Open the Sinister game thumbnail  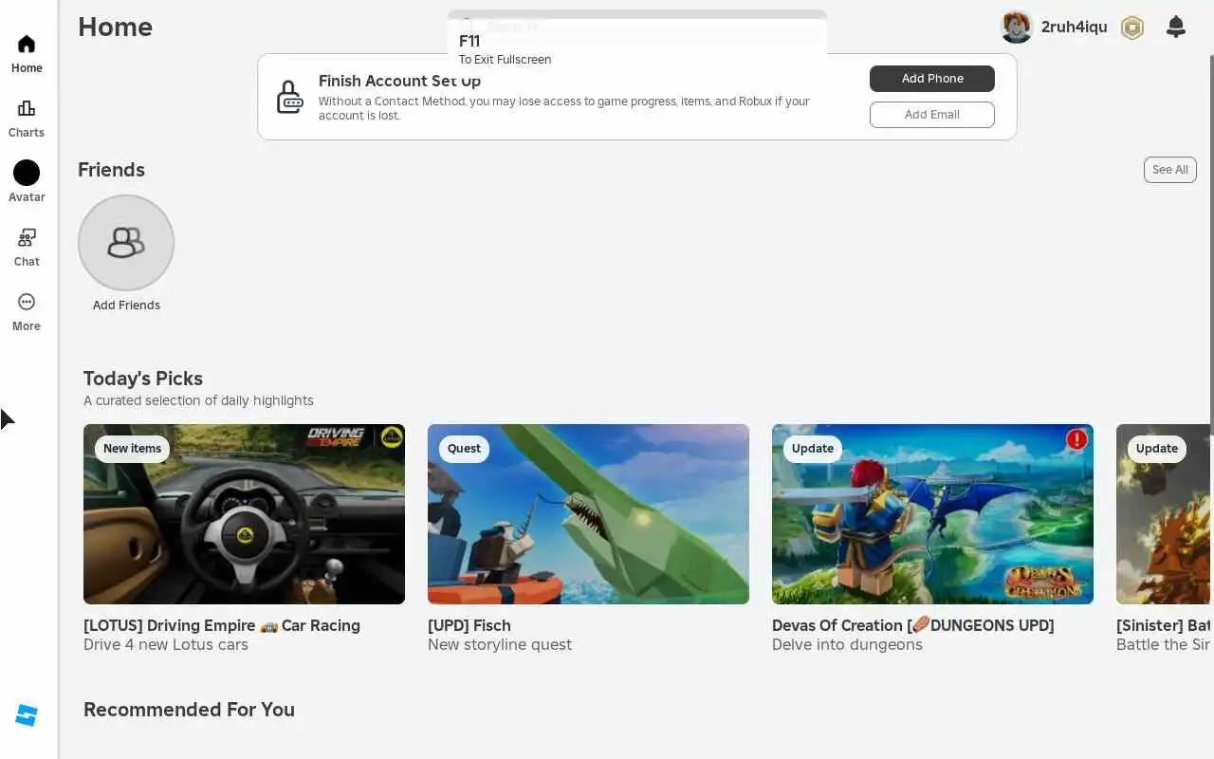click(x=1165, y=514)
